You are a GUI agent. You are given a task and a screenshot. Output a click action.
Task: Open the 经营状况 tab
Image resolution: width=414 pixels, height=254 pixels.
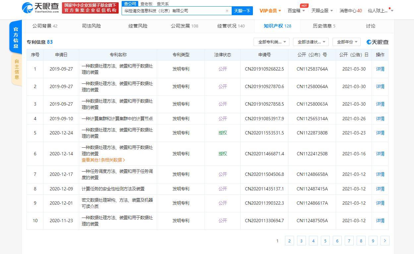pyautogui.click(x=231, y=26)
